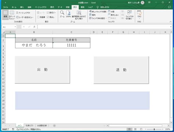Switch to page break preview in status bar
Viewport: 174px width, 132px height.
point(141,129)
